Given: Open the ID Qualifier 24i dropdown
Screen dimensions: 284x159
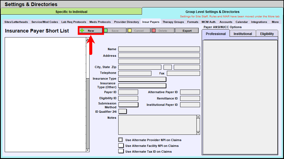Looking at the screenshot, I should [122, 111].
